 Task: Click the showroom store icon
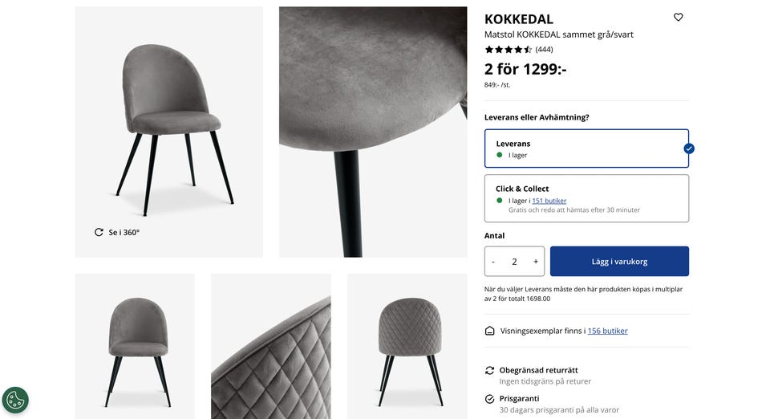click(x=489, y=331)
